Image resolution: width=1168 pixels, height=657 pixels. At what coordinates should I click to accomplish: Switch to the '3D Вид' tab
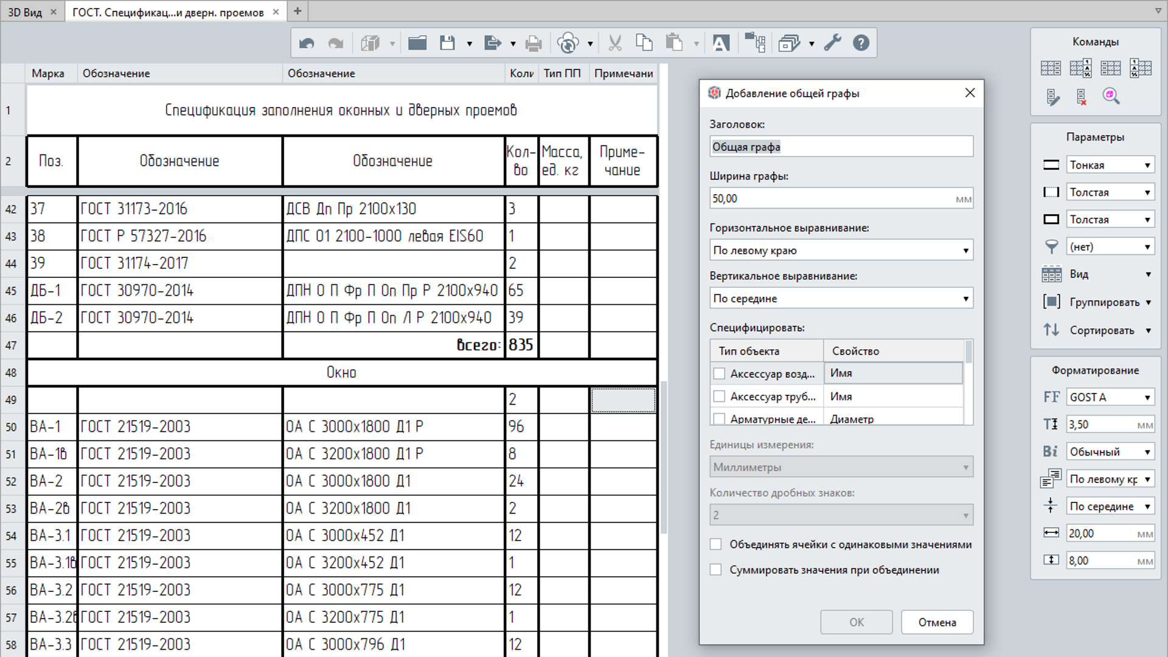[26, 12]
